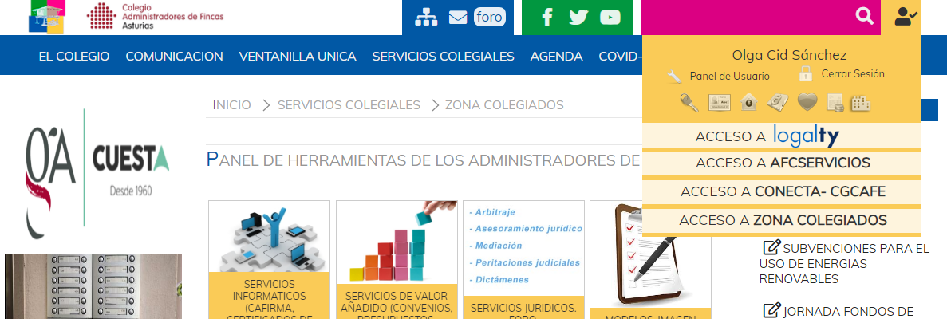
Task: Click ACCESO A logalty button
Action: point(782,136)
